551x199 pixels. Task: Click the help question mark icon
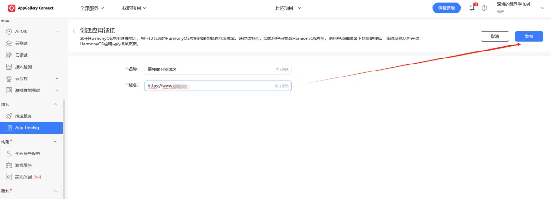484,8
